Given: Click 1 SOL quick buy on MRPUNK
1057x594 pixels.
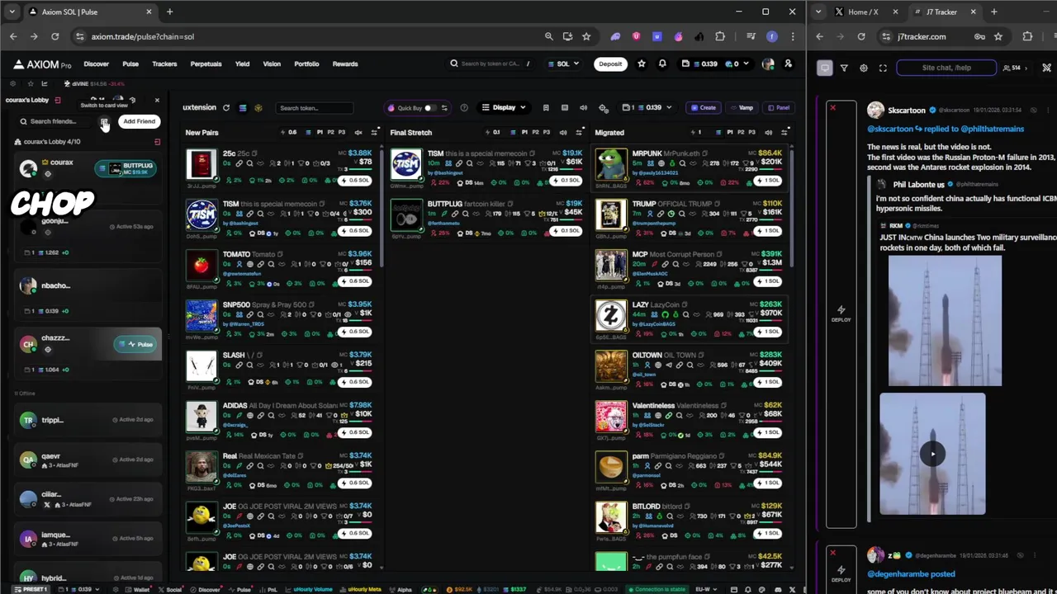Looking at the screenshot, I should (x=767, y=181).
